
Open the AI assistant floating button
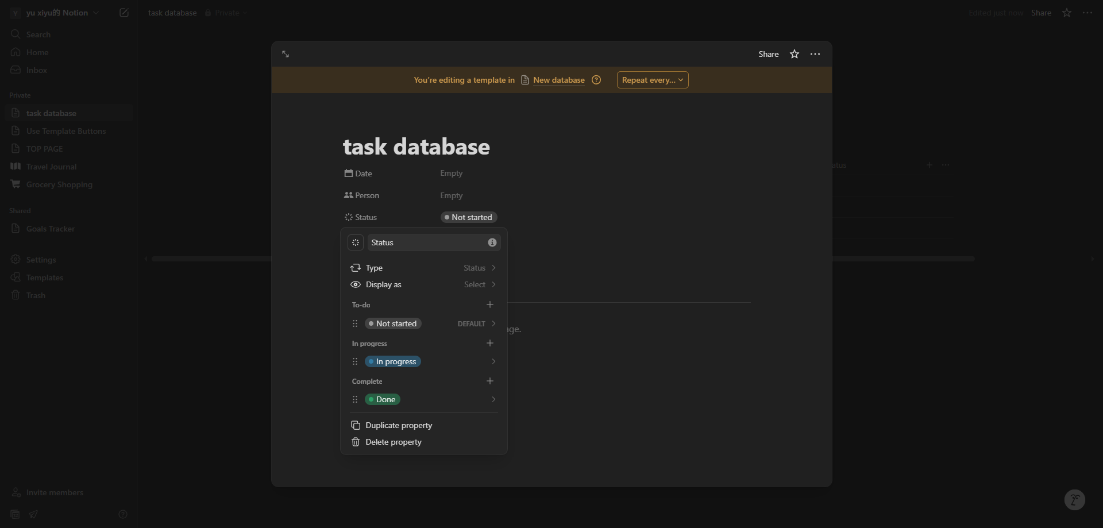coord(1075,500)
